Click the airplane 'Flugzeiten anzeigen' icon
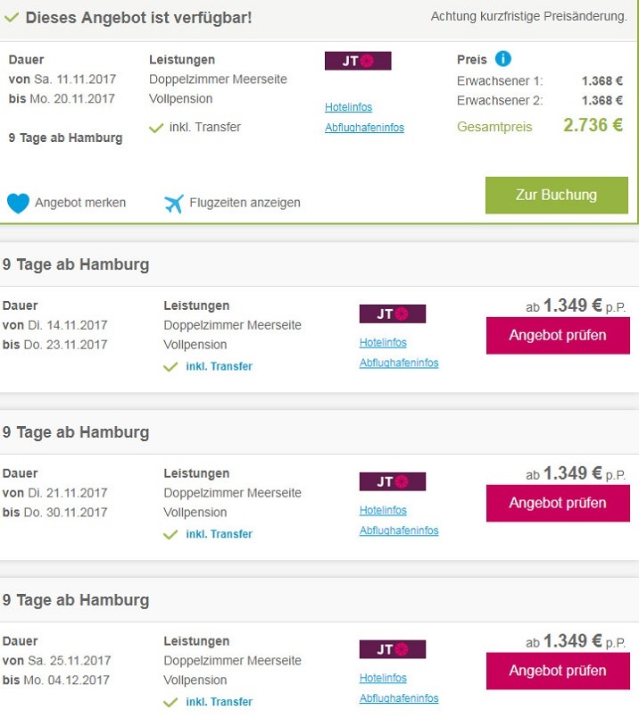 [174, 203]
